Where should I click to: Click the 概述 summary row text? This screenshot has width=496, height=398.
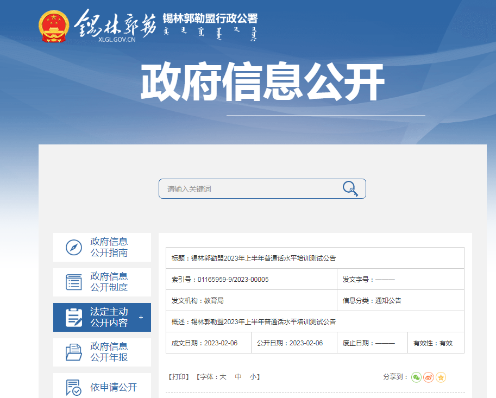pos(254,322)
